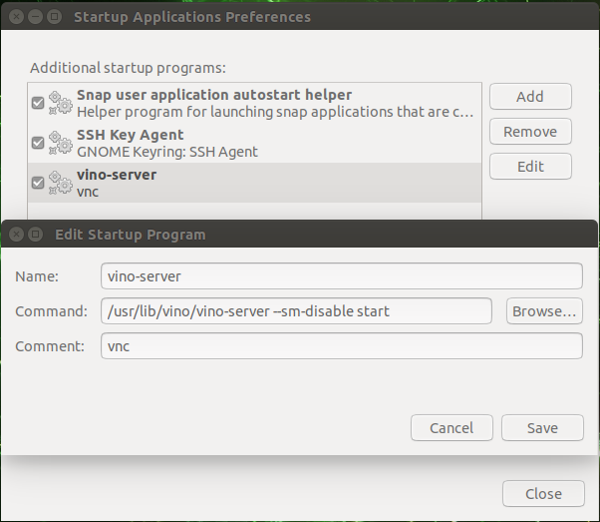Click into the Comment input field
Viewport: 600px width, 522px height.
point(342,346)
